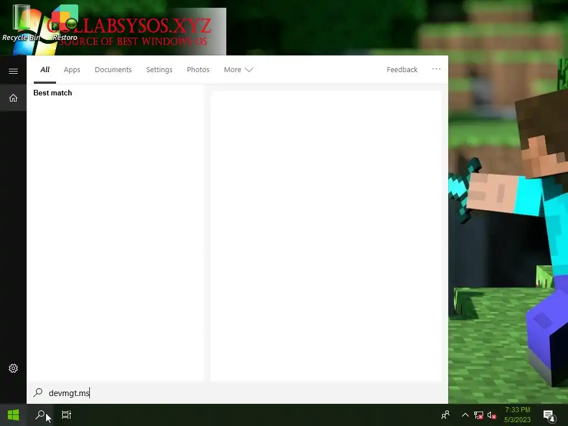The image size is (568, 426).
Task: Switch to the Apps search tab
Action: (x=72, y=69)
